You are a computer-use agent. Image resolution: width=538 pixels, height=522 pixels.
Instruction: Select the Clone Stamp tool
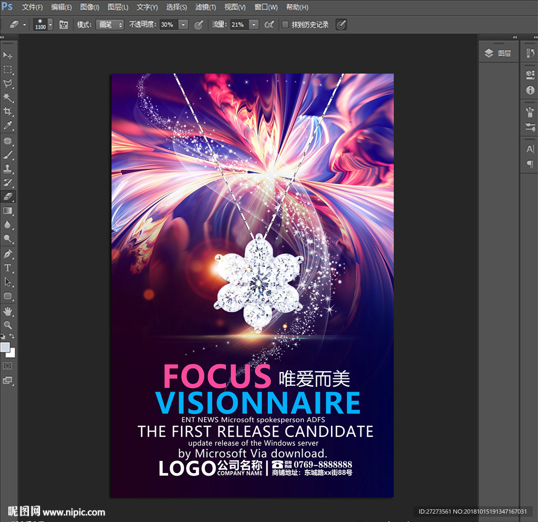(7, 169)
